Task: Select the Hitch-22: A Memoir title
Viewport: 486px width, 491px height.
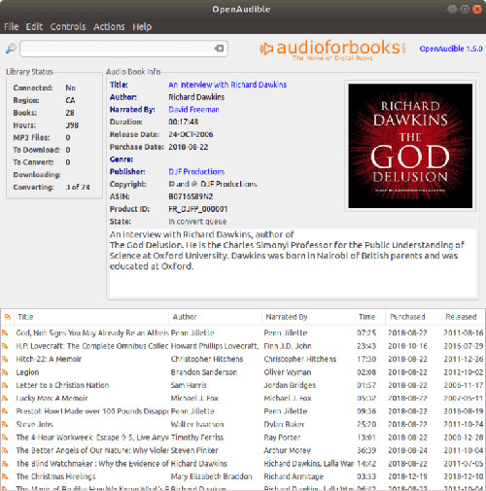Action: tap(49, 359)
